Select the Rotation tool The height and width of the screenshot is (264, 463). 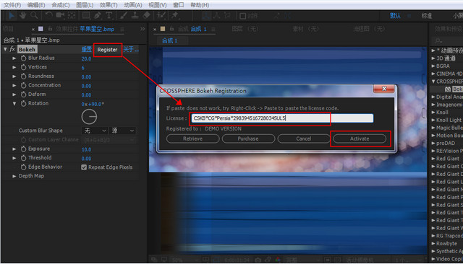[x=48, y=16]
